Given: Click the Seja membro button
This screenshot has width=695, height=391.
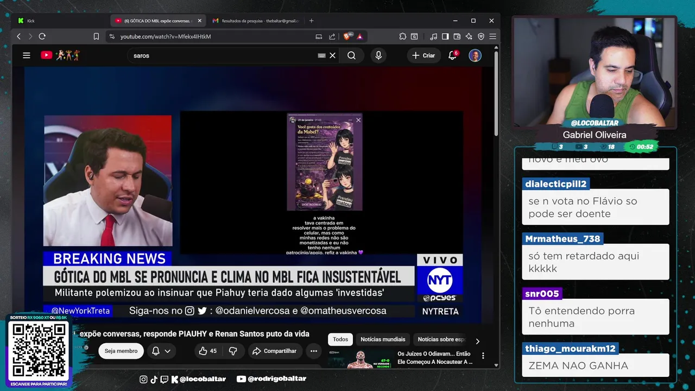Looking at the screenshot, I should (x=121, y=351).
